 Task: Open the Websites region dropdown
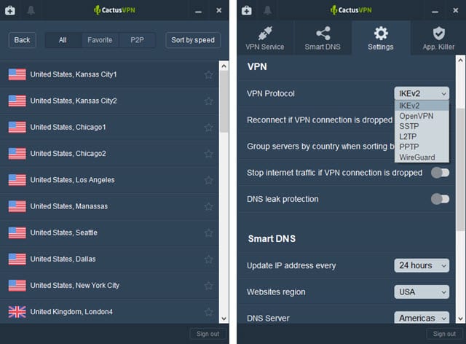coord(422,292)
